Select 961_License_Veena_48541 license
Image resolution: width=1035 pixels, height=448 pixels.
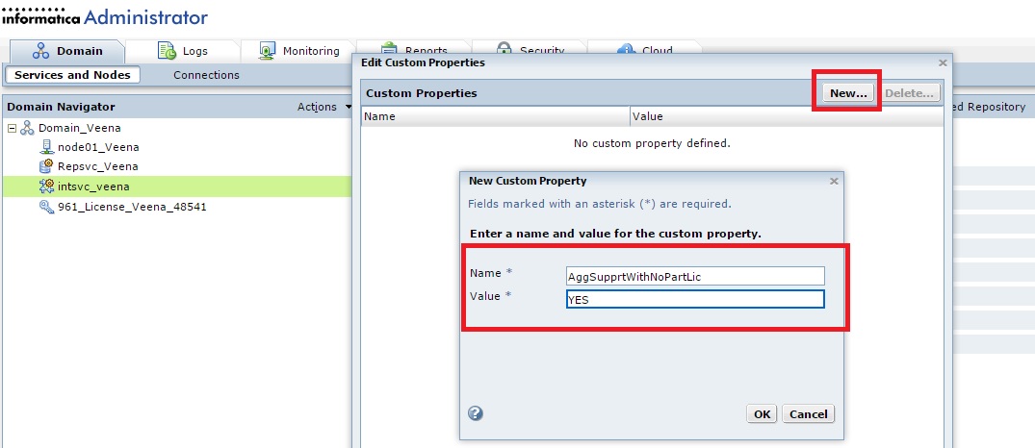pyautogui.click(x=132, y=206)
